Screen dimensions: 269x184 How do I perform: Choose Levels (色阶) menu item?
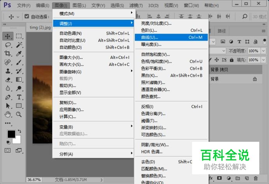[171, 30]
